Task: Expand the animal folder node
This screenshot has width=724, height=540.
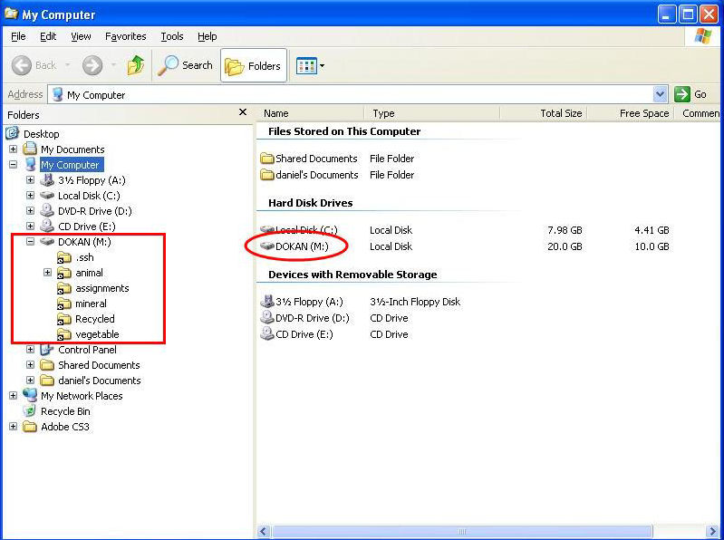Action: pyautogui.click(x=47, y=273)
